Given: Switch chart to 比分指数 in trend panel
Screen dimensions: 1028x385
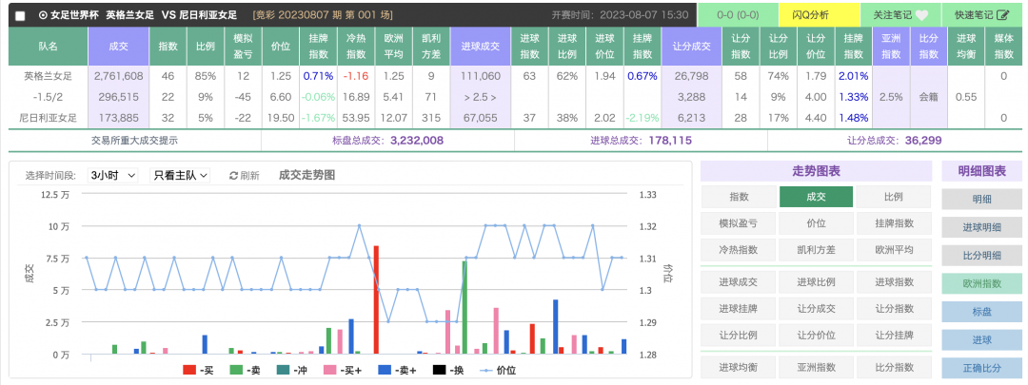Looking at the screenshot, I should tap(894, 367).
